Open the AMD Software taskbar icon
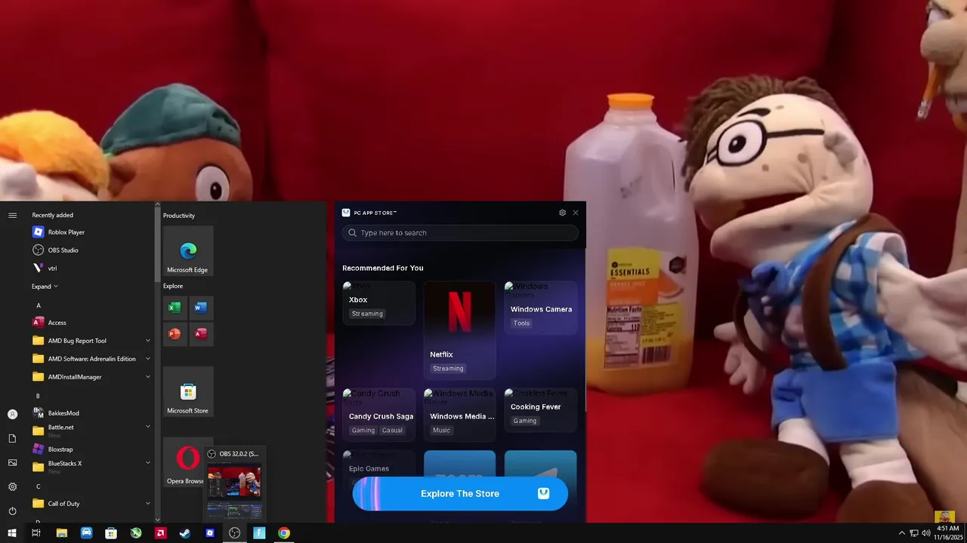Viewport: 967px width, 543px height. (x=160, y=533)
